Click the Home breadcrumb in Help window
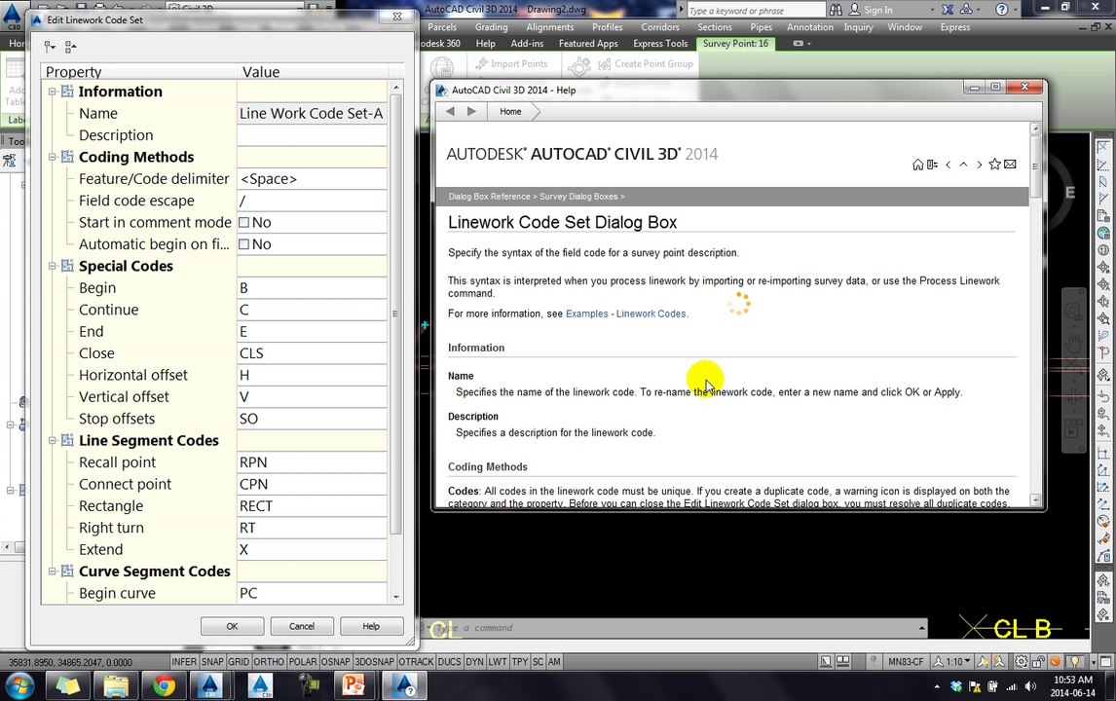 click(x=510, y=112)
